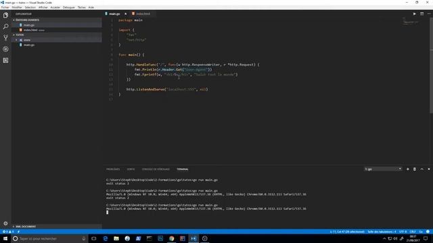Switch to the index.html editor tab
Viewport: 433px width, 243px height.
143,13
